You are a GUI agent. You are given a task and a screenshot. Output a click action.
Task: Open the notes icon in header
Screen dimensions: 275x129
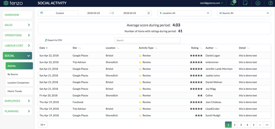(x=245, y=3)
